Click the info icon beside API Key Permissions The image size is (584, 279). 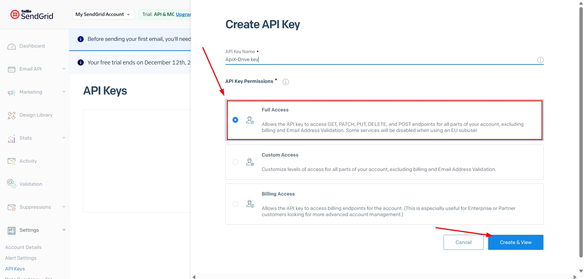pyautogui.click(x=286, y=82)
